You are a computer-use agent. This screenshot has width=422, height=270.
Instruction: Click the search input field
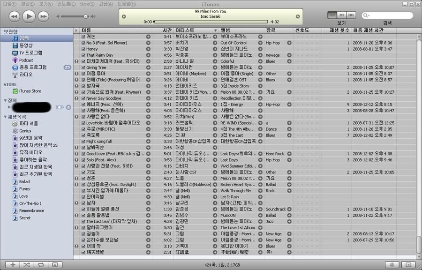(388, 15)
